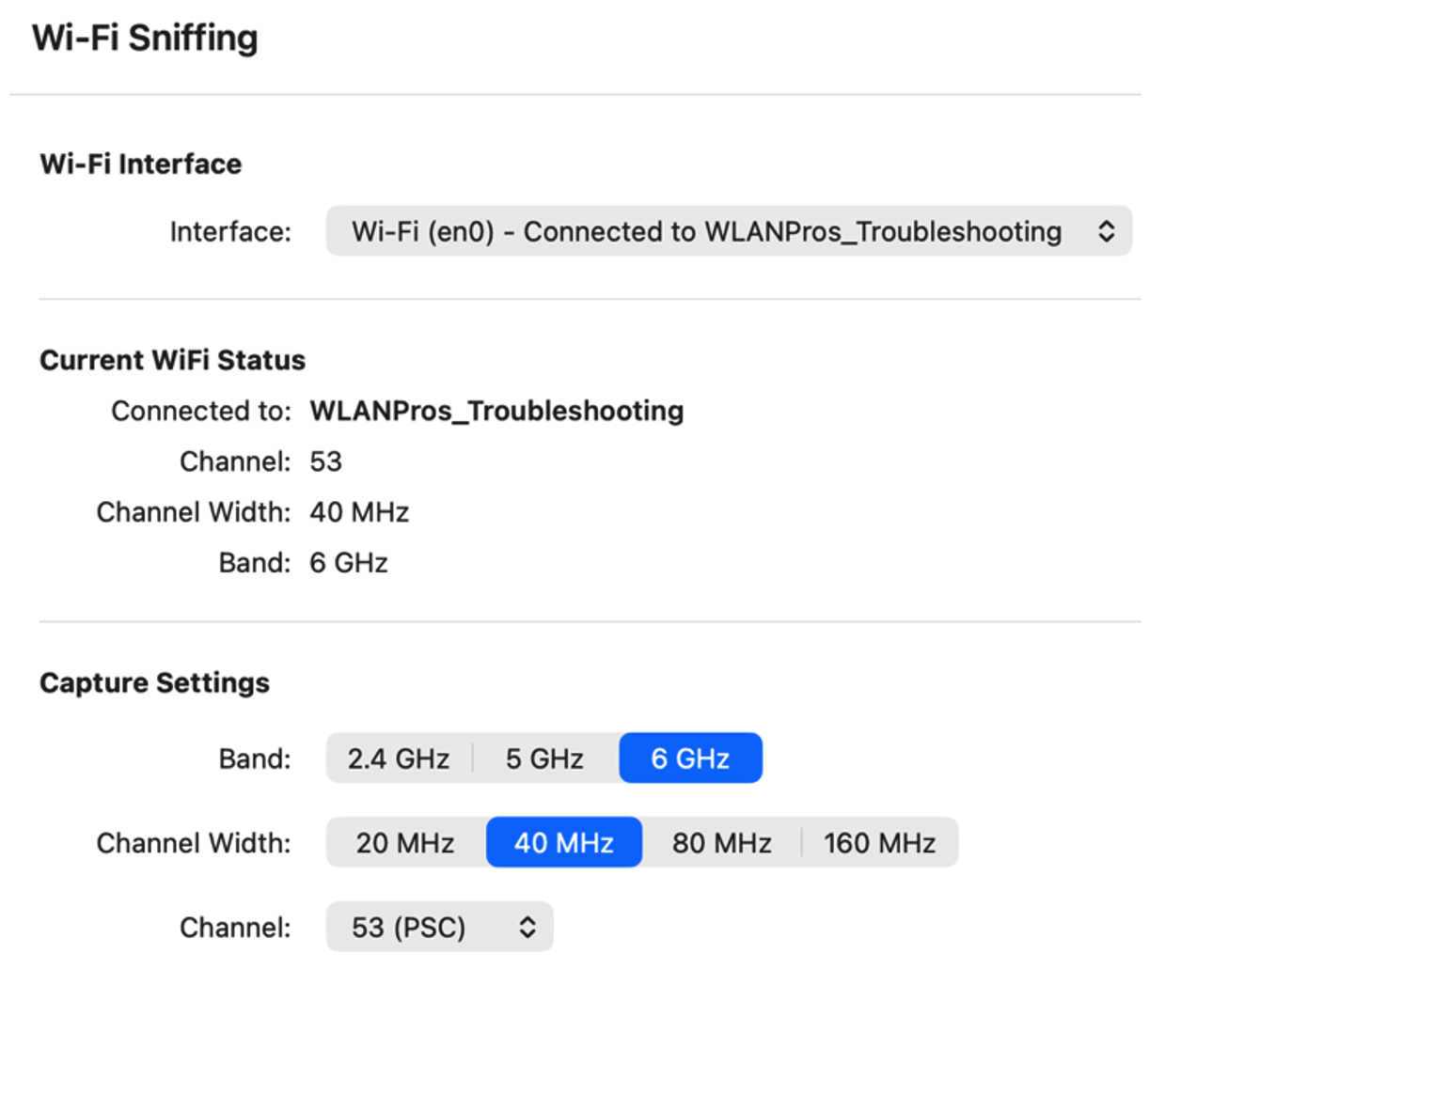Pick 80 MHz channel width

721,843
